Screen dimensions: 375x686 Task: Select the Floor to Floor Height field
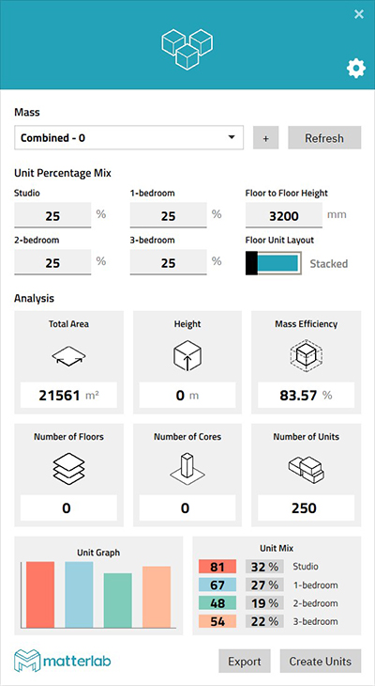[x=284, y=215]
